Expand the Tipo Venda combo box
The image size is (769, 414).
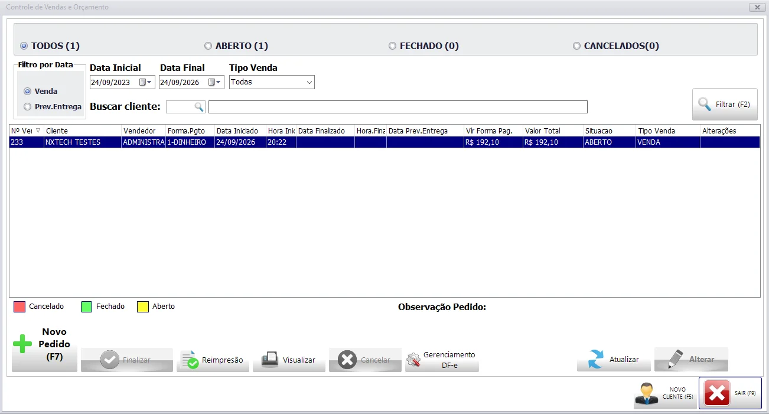click(x=309, y=83)
